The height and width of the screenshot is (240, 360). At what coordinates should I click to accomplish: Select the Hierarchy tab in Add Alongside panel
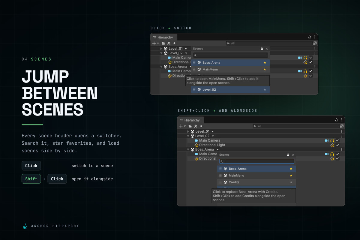point(191,120)
